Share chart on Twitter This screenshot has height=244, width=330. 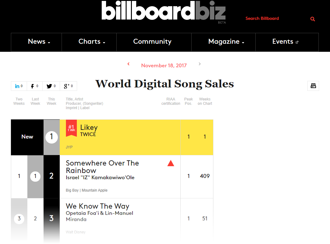tap(51, 86)
